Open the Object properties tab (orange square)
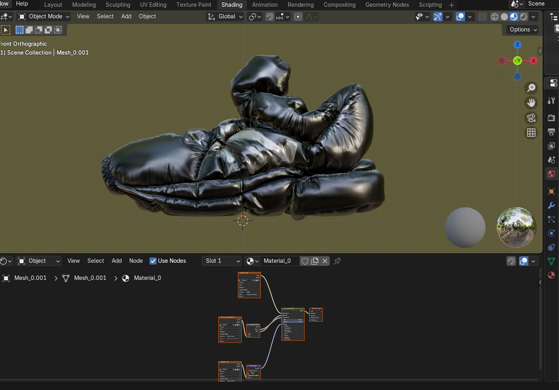 pyautogui.click(x=551, y=191)
